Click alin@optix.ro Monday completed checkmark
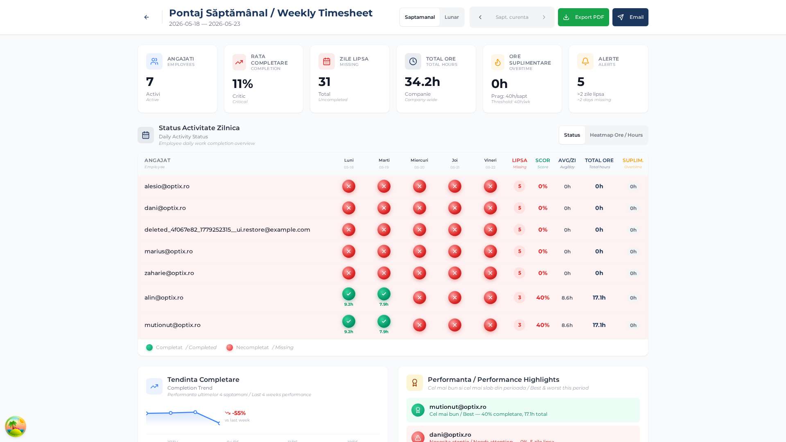Image resolution: width=786 pixels, height=442 pixels. (x=349, y=294)
